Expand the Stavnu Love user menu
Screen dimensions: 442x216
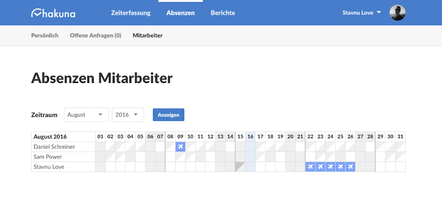point(361,13)
